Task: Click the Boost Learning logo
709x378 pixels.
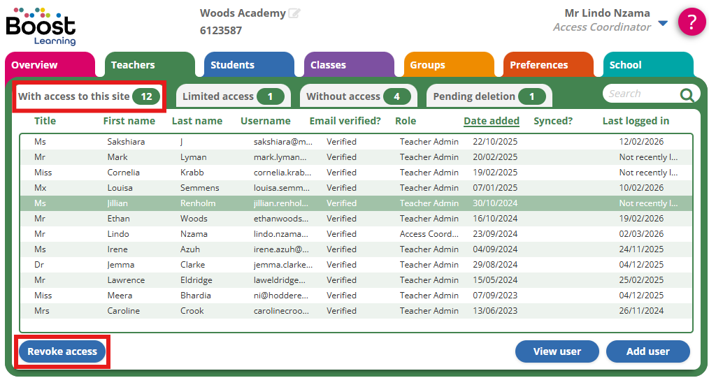Action: 41,27
